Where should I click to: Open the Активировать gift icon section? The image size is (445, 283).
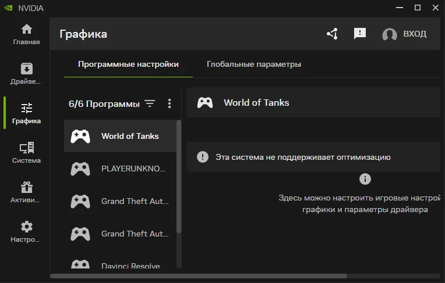point(26,192)
